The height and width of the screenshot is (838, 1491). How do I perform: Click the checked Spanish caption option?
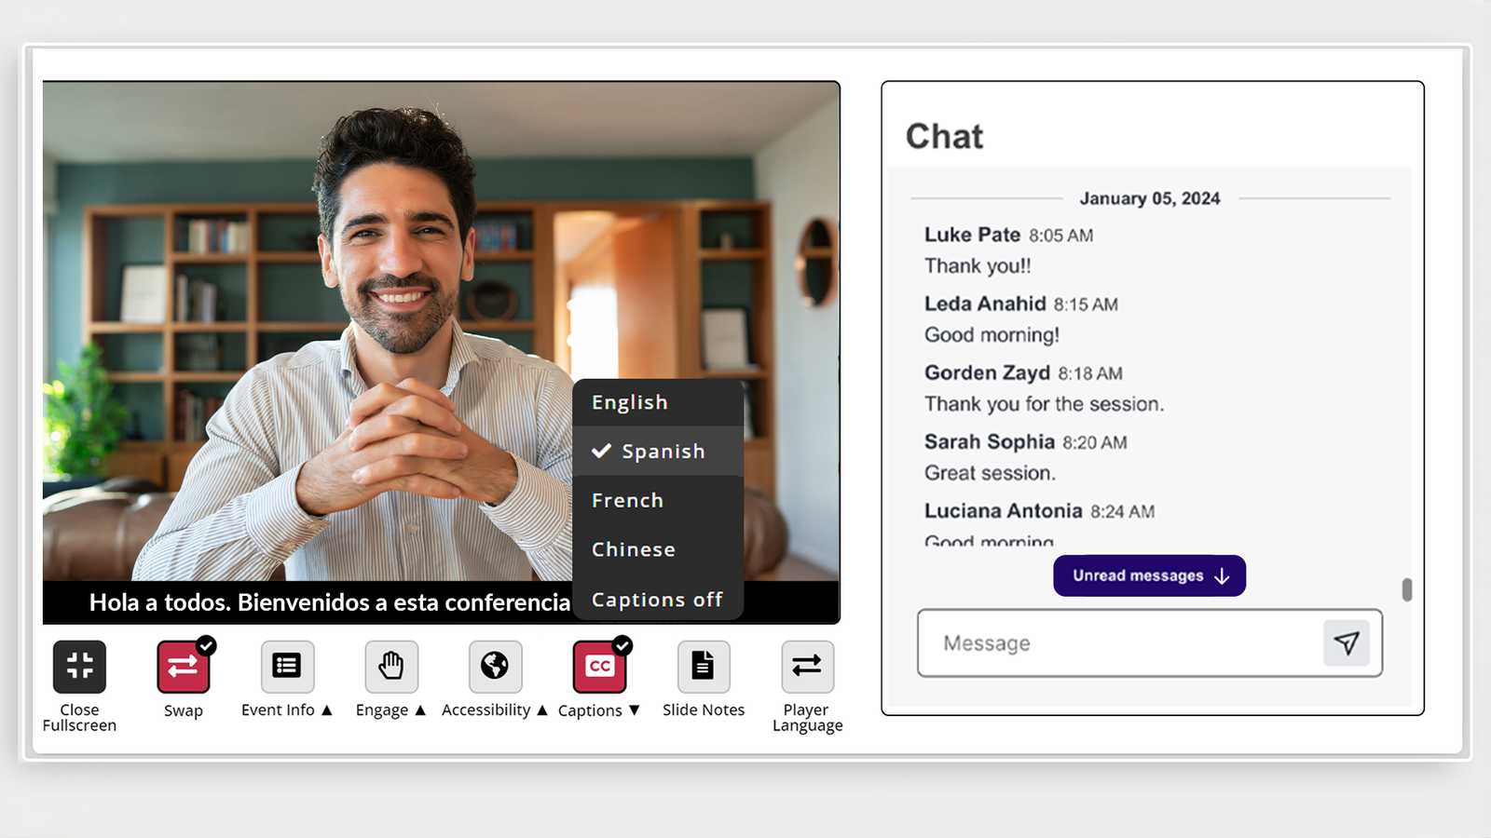click(662, 451)
